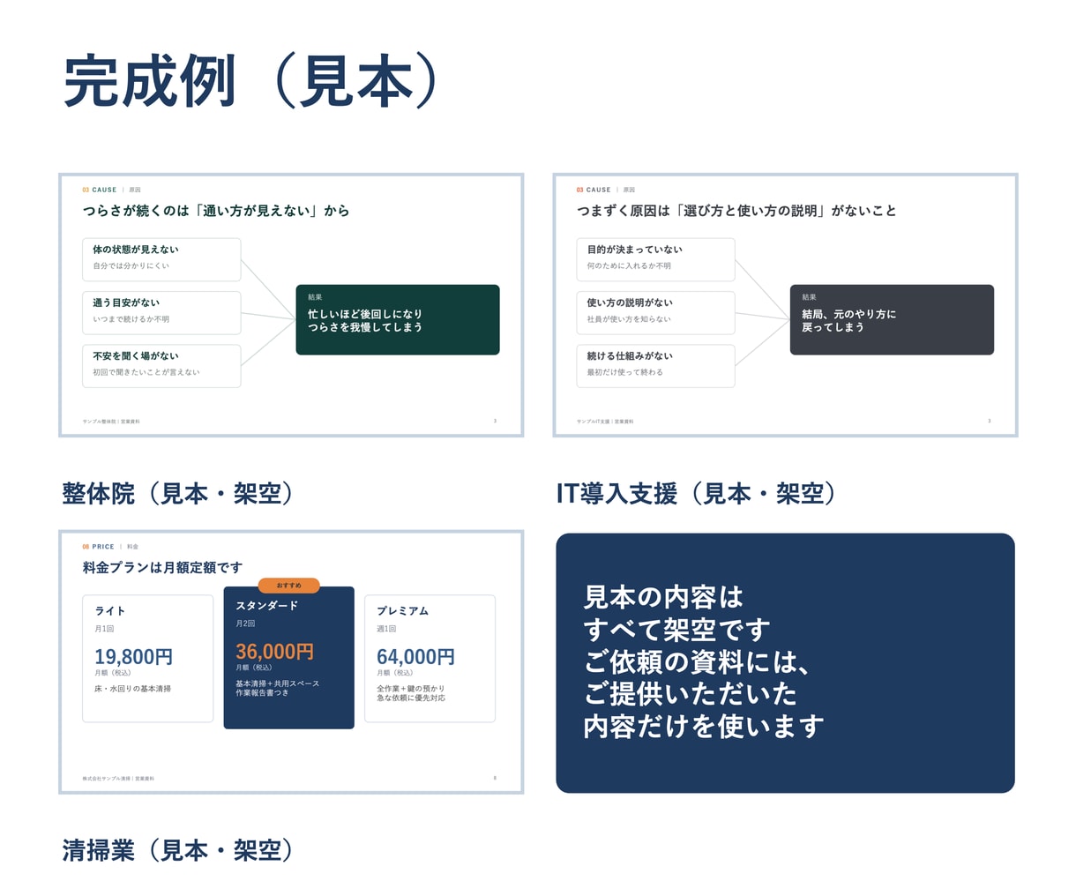Open the 整体院 sample slide thumbnail
Screen dimensions: 1076x896
tap(291, 305)
